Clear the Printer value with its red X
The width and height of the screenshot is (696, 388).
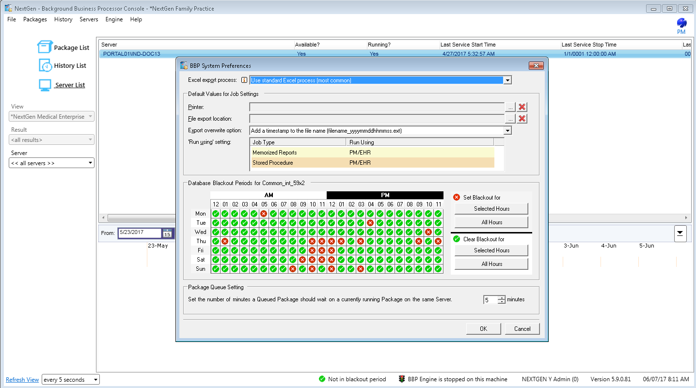[x=522, y=107]
